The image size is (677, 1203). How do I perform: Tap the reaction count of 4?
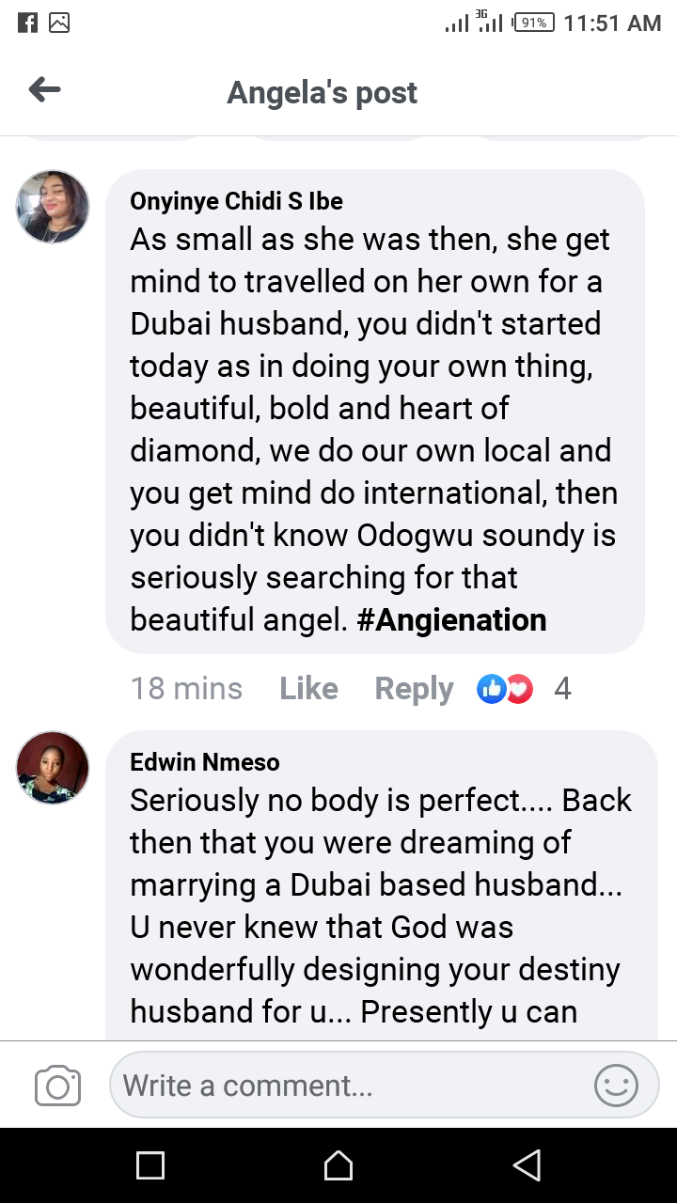(562, 689)
